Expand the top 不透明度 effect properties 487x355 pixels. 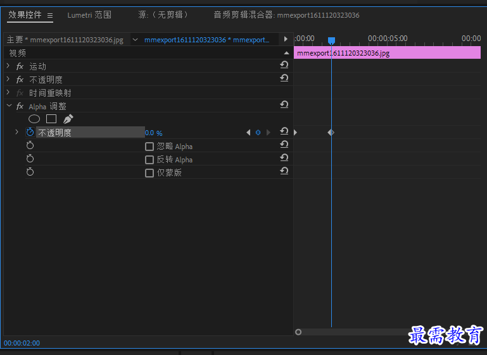point(8,79)
